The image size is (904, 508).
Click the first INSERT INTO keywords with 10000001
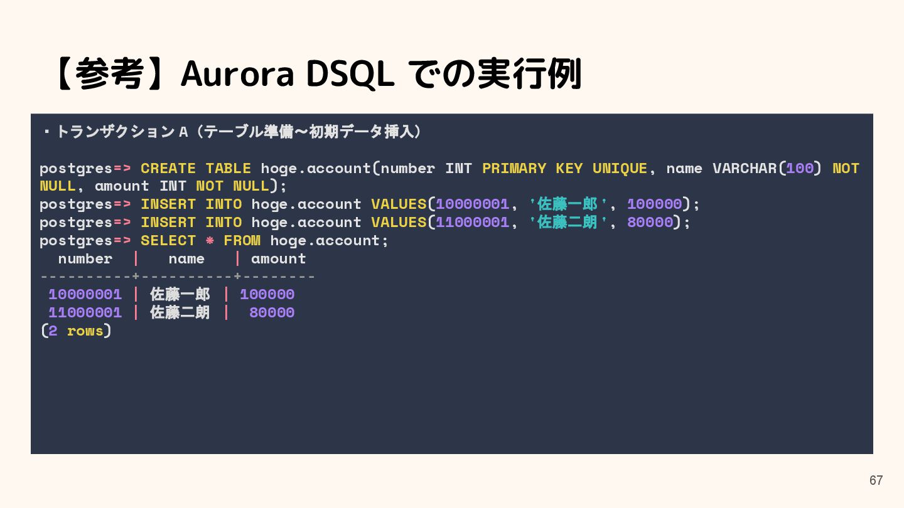click(x=191, y=204)
